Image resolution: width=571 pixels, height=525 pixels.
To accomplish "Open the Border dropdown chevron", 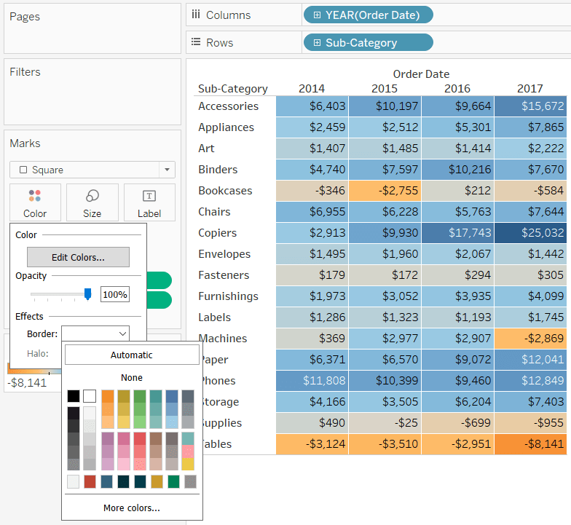I will tap(122, 333).
